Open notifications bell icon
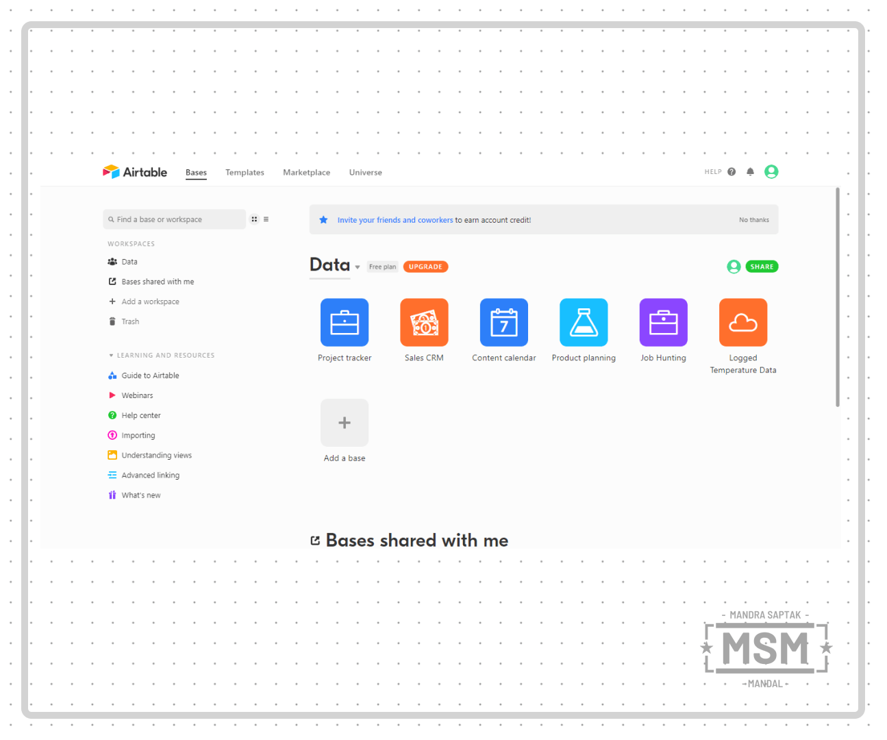The image size is (887, 740). point(750,172)
